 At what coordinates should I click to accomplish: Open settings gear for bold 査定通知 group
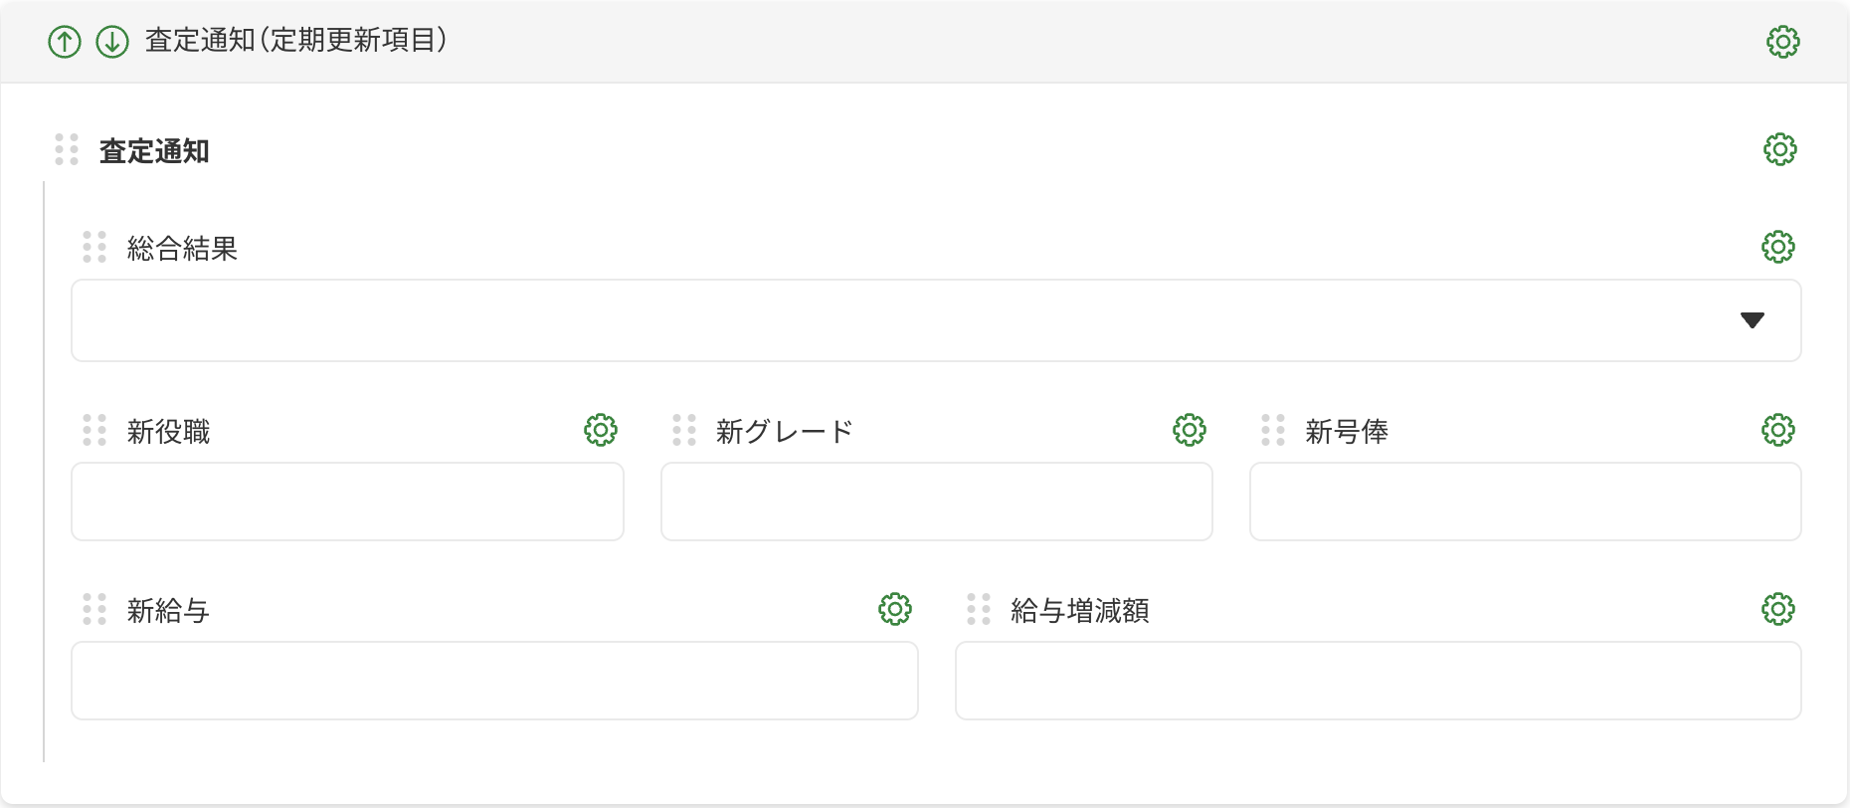pyautogui.click(x=1779, y=149)
